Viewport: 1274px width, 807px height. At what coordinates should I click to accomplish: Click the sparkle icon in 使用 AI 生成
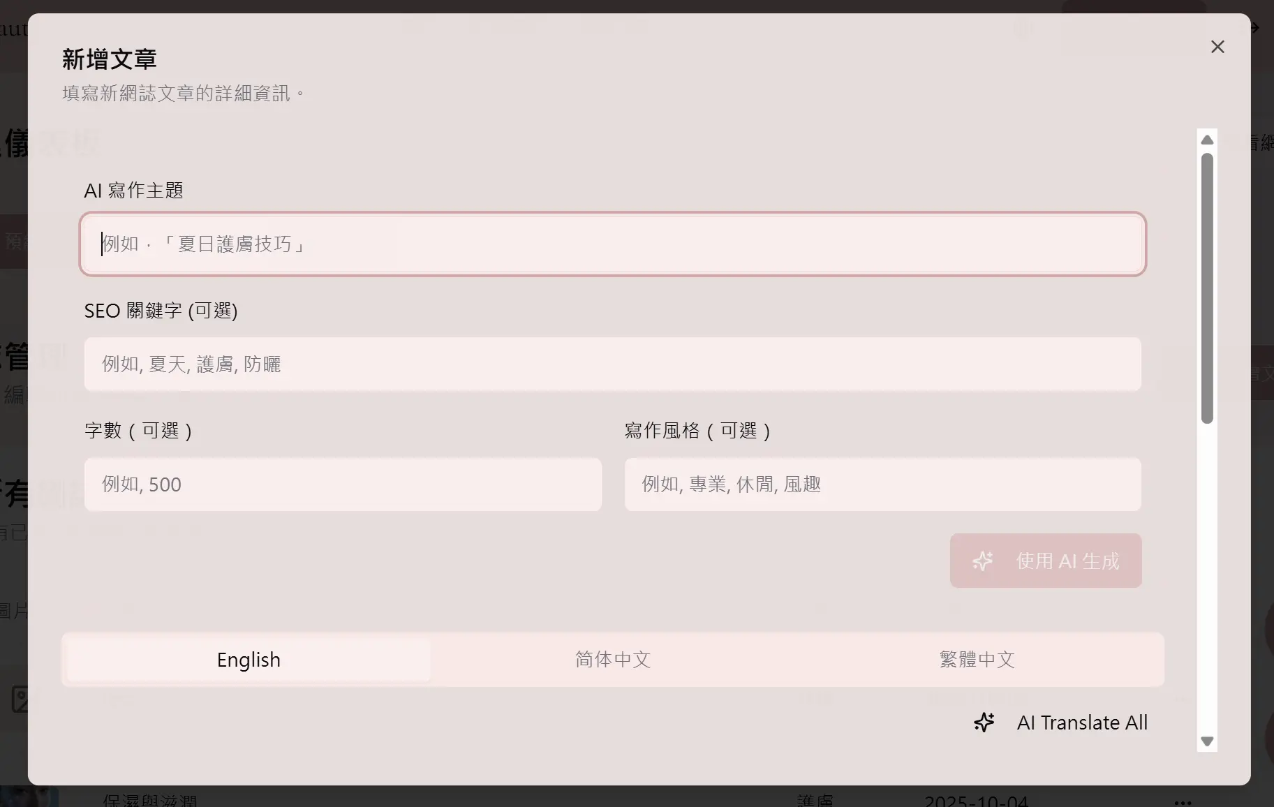point(983,561)
